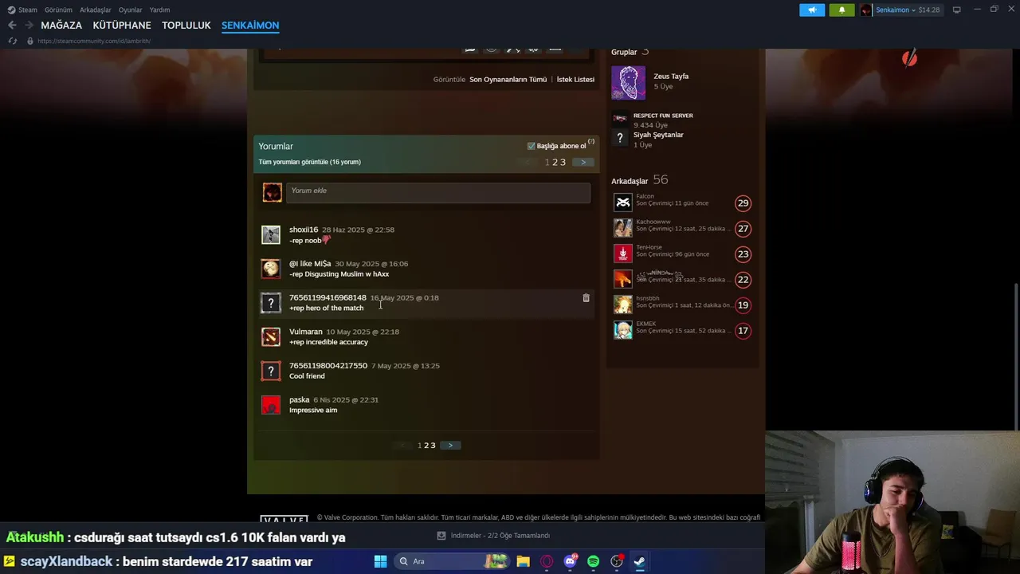Open Discord from taskbar
The height and width of the screenshot is (574, 1020).
tap(570, 561)
